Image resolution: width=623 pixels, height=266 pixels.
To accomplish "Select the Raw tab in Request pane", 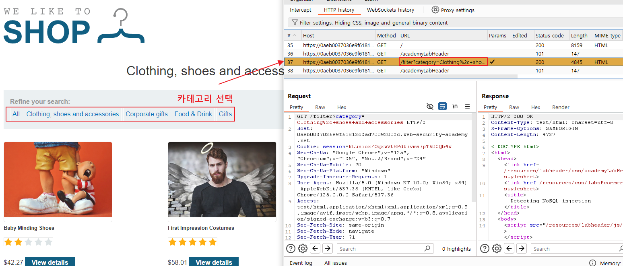I will [320, 107].
